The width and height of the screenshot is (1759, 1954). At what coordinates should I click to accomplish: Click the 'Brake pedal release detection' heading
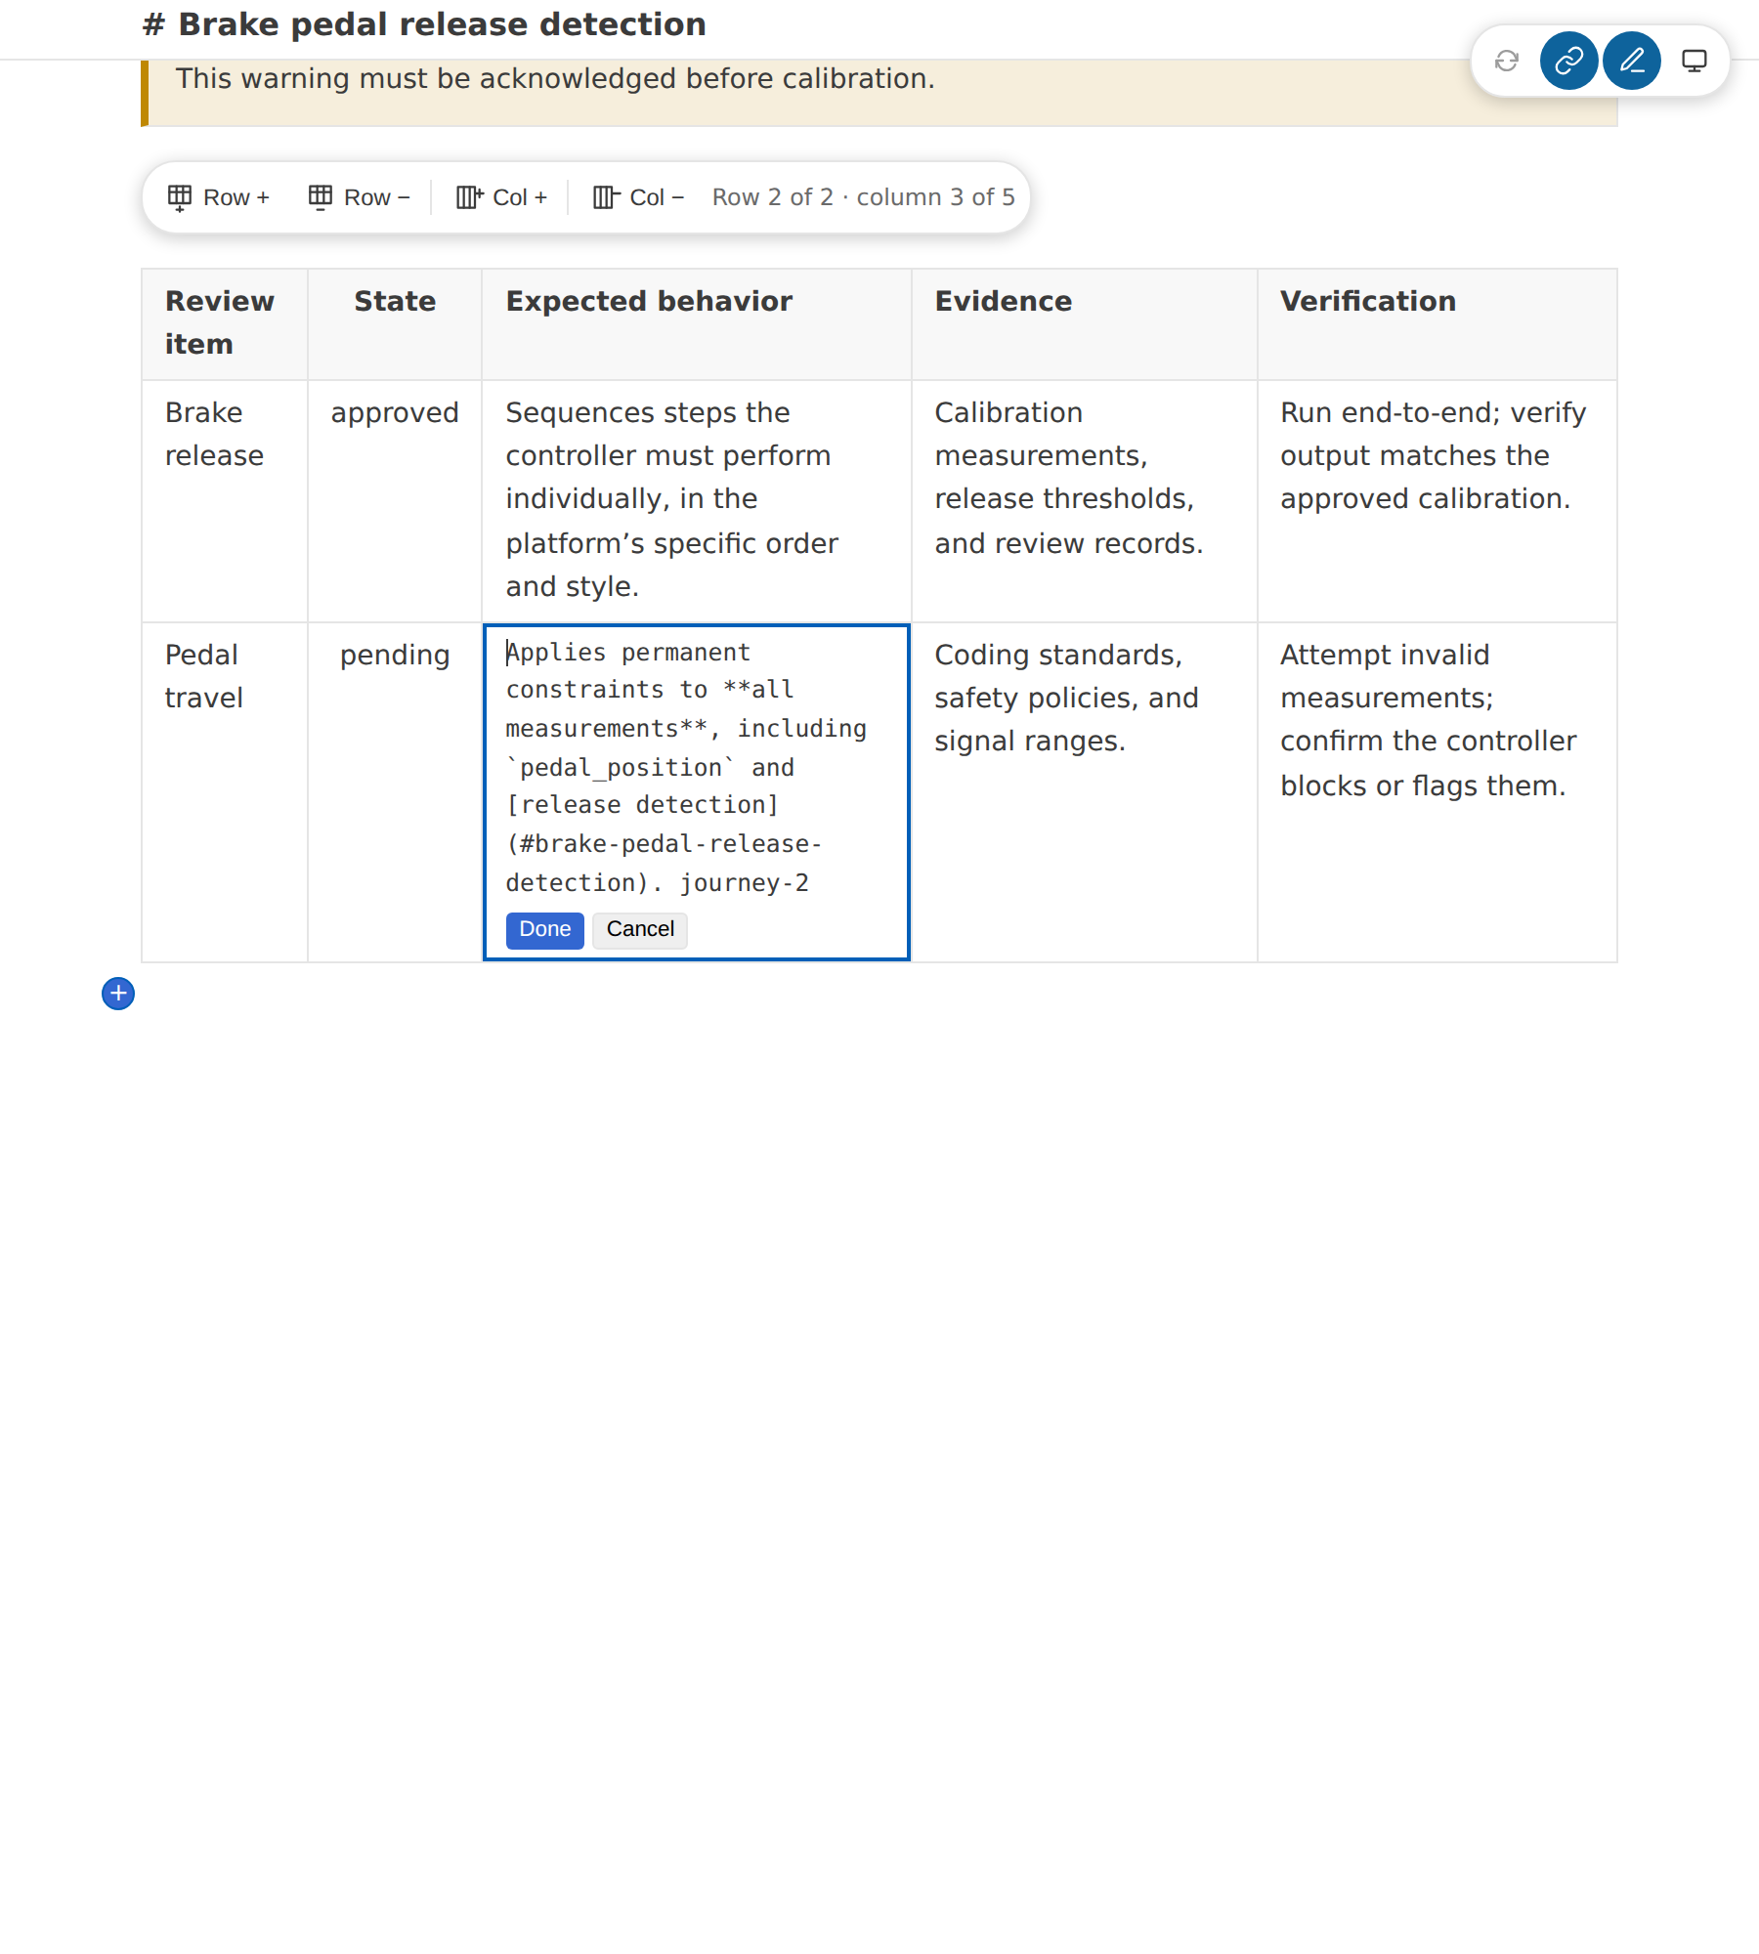424,24
